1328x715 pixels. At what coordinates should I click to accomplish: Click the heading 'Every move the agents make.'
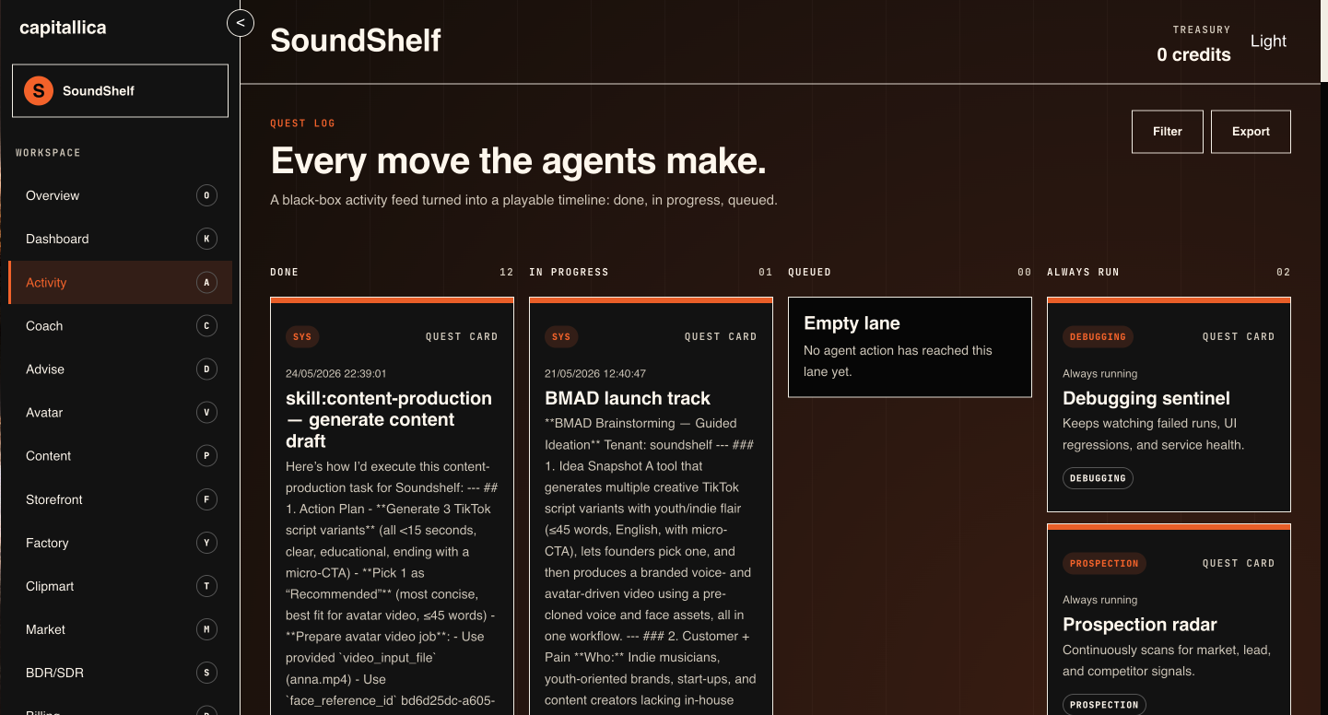point(518,161)
